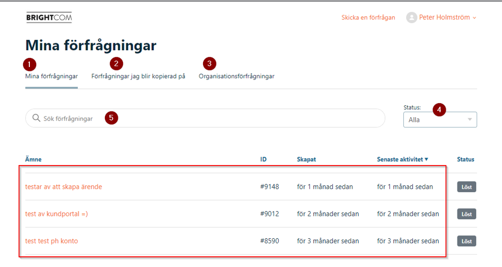The image size is (502, 267).
Task: Open request testar av att skapa ärende
Action: [64, 186]
